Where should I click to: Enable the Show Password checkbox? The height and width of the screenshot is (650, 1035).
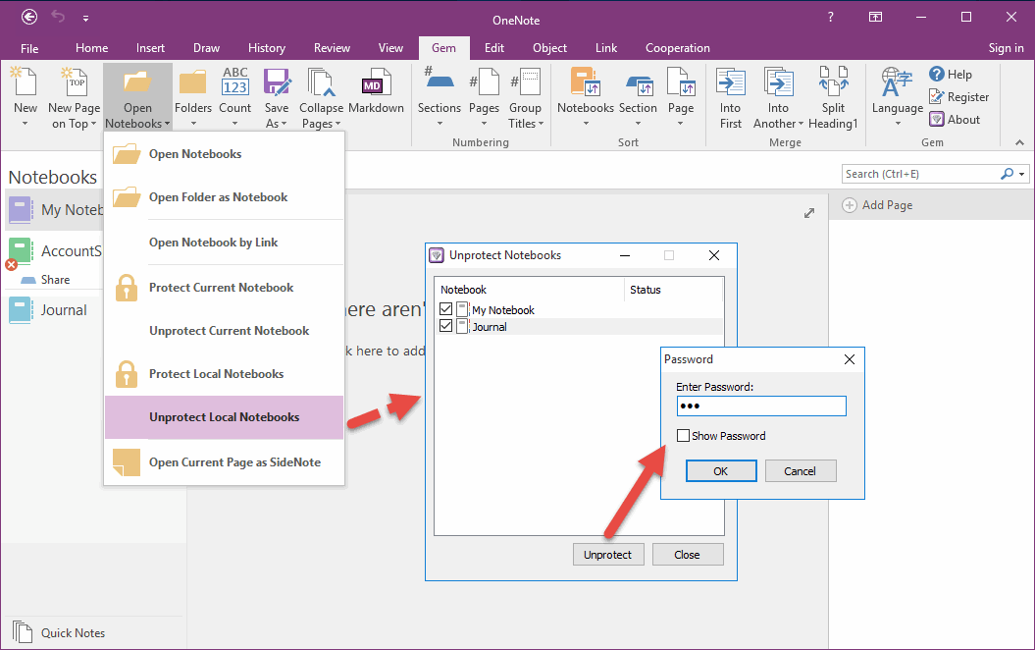coord(683,436)
